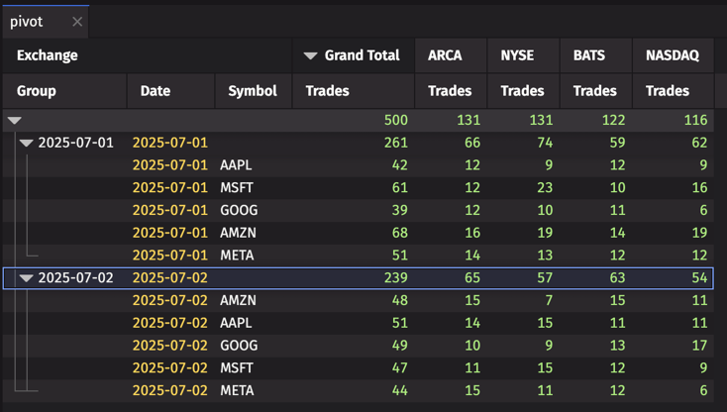
Task: Collapse the Grand Total column group
Action: (310, 55)
